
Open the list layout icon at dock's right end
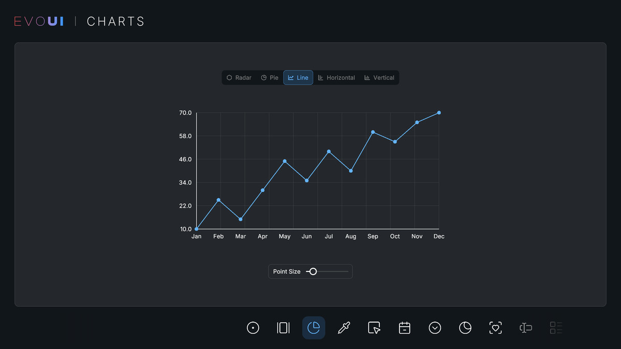click(x=556, y=328)
